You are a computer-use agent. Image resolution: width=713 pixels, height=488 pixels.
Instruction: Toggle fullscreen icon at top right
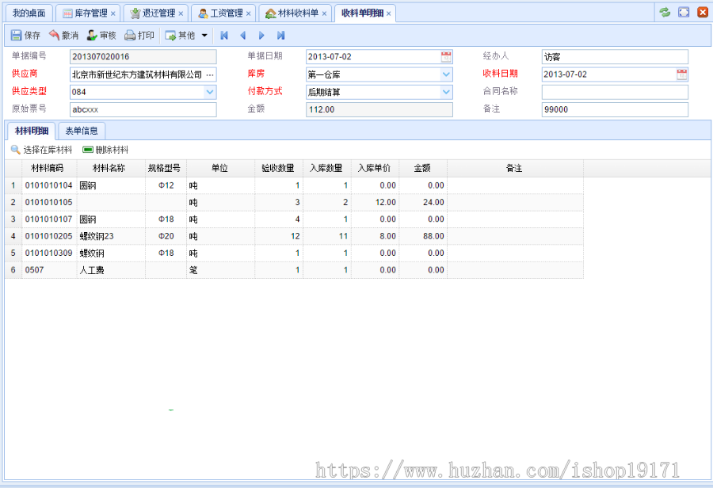tap(684, 13)
